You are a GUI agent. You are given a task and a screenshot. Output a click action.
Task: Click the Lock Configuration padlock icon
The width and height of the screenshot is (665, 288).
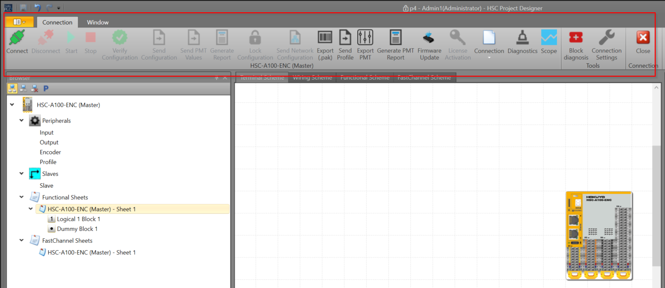pyautogui.click(x=255, y=37)
